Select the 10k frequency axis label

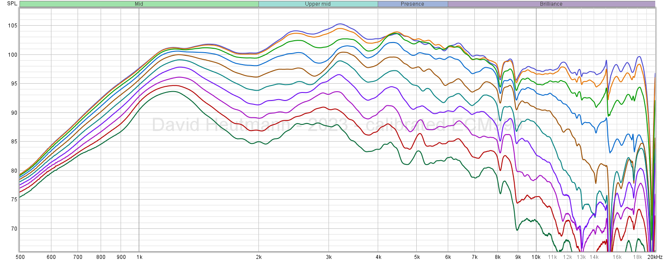(x=536, y=257)
